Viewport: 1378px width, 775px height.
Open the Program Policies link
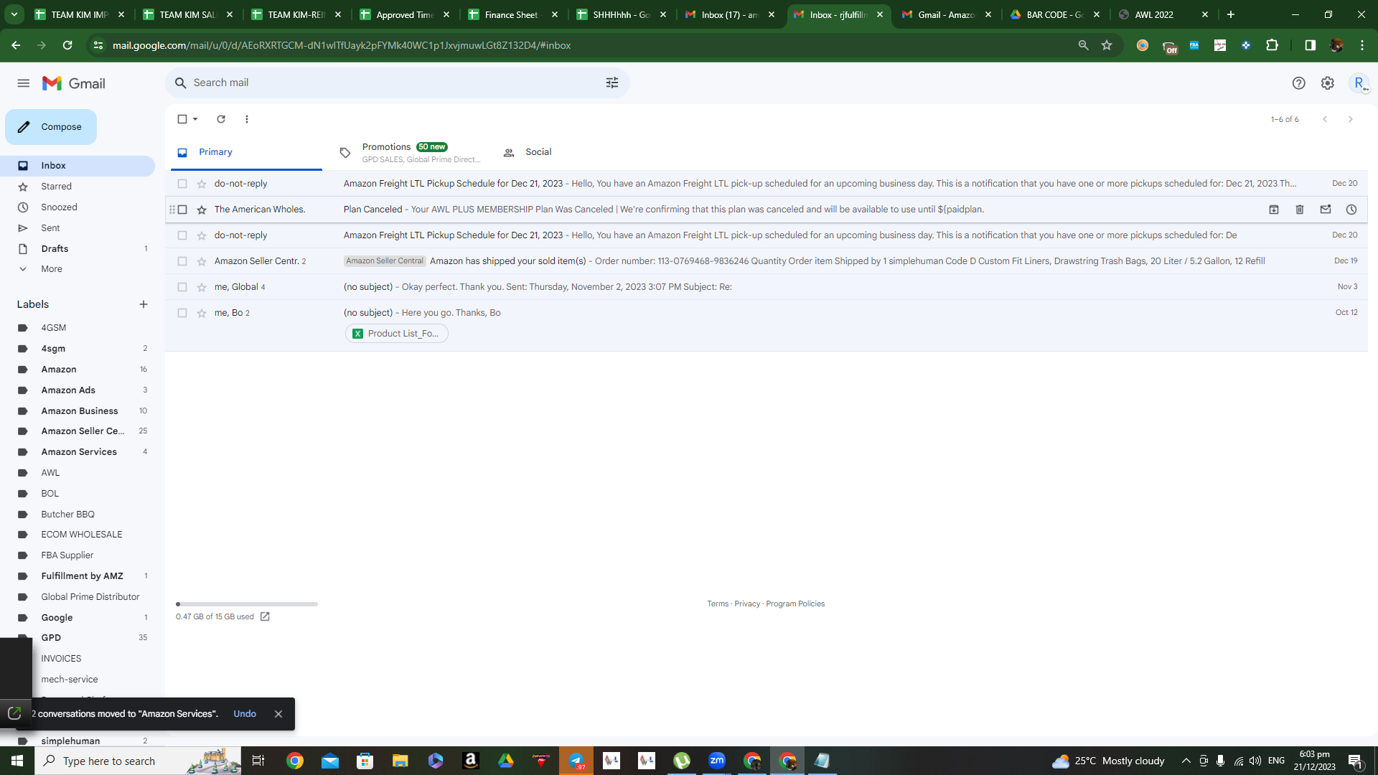tap(795, 604)
